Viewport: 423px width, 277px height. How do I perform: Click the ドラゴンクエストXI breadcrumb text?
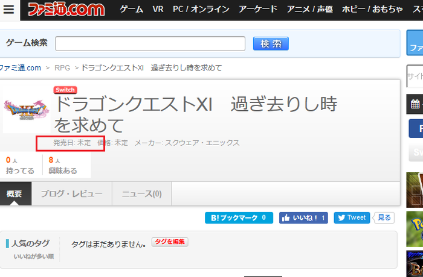pos(151,68)
